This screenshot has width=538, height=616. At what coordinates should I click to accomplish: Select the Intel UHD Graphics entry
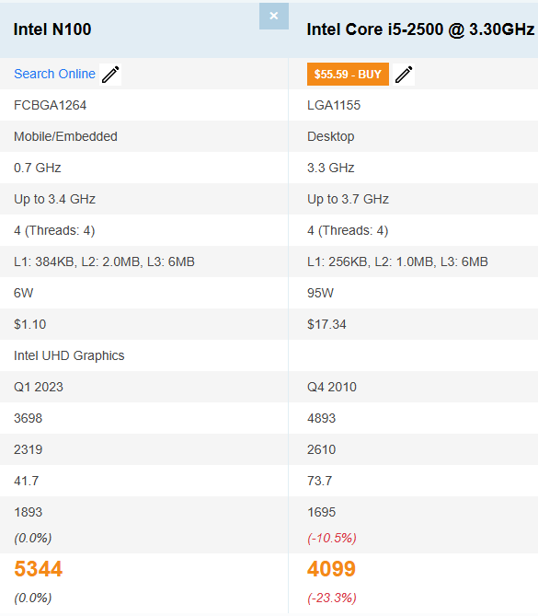coord(69,355)
